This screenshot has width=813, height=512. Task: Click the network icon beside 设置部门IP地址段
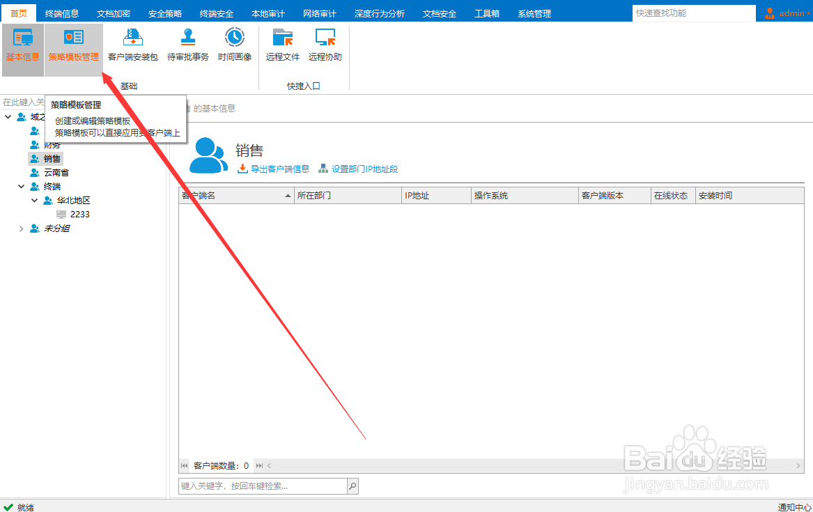point(323,169)
